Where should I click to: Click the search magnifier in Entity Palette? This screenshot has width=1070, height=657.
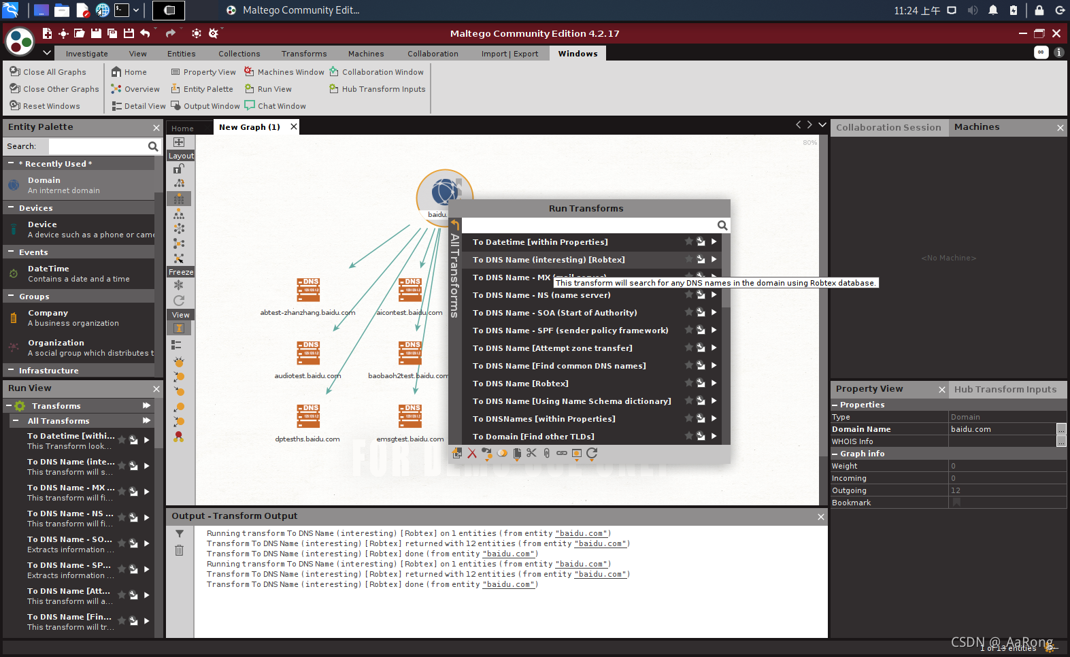[x=153, y=146]
